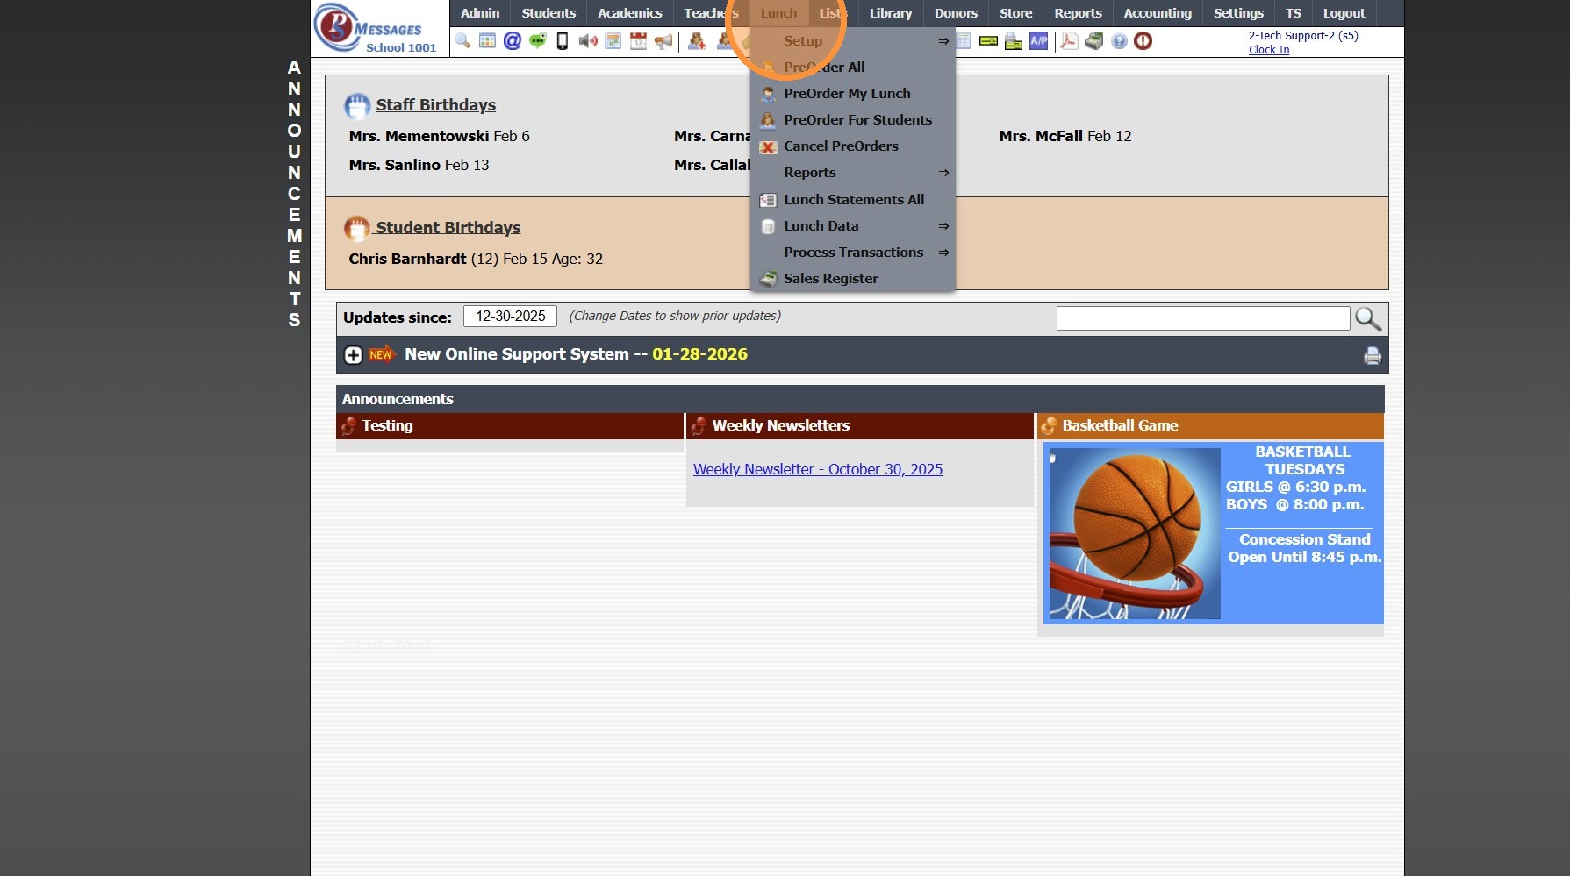
Task: Open the orange-header schedule table icon
Action: tap(613, 41)
